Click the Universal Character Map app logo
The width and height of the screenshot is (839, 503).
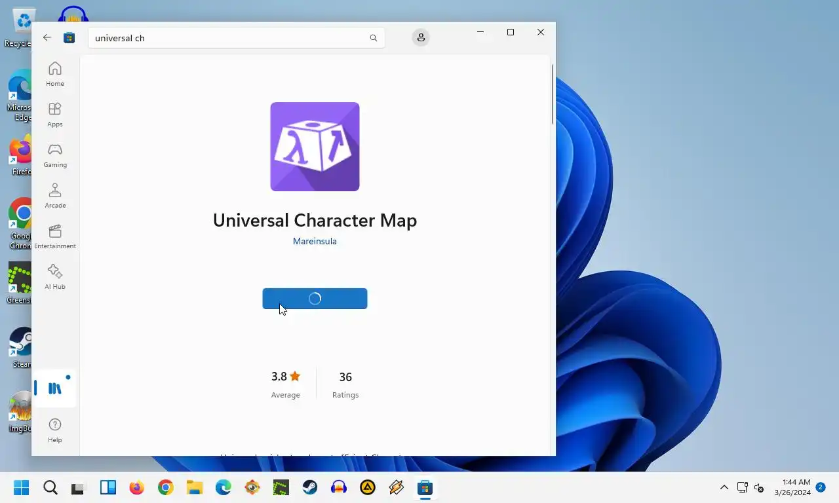click(x=315, y=147)
